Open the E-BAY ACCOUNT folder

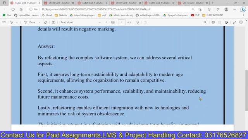213,15
